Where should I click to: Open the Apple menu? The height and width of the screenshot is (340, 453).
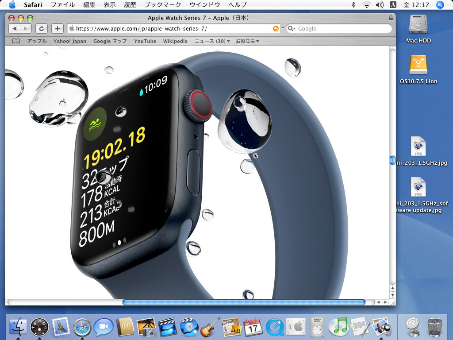[12, 4]
